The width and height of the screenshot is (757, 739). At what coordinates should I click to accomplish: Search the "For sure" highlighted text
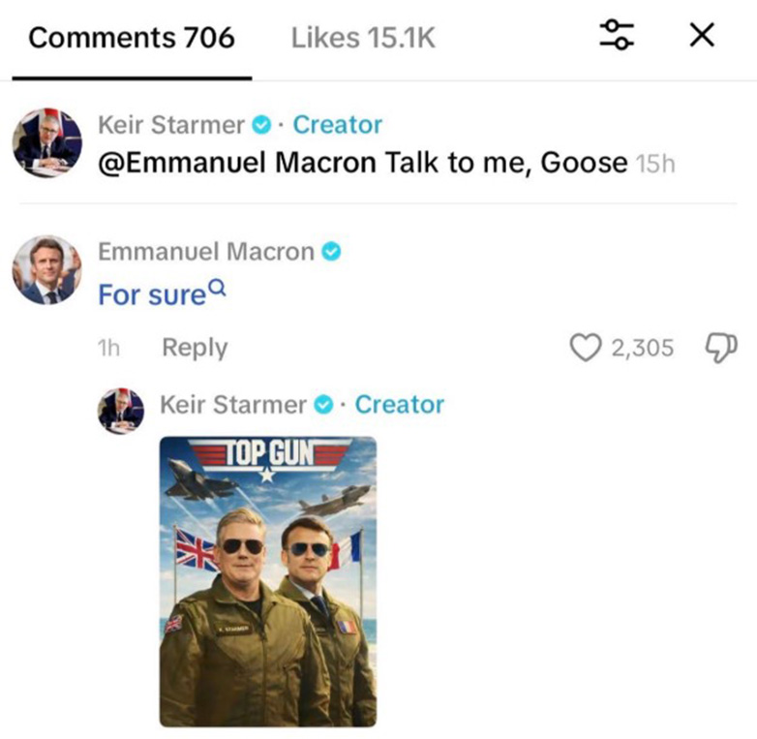coord(152,294)
